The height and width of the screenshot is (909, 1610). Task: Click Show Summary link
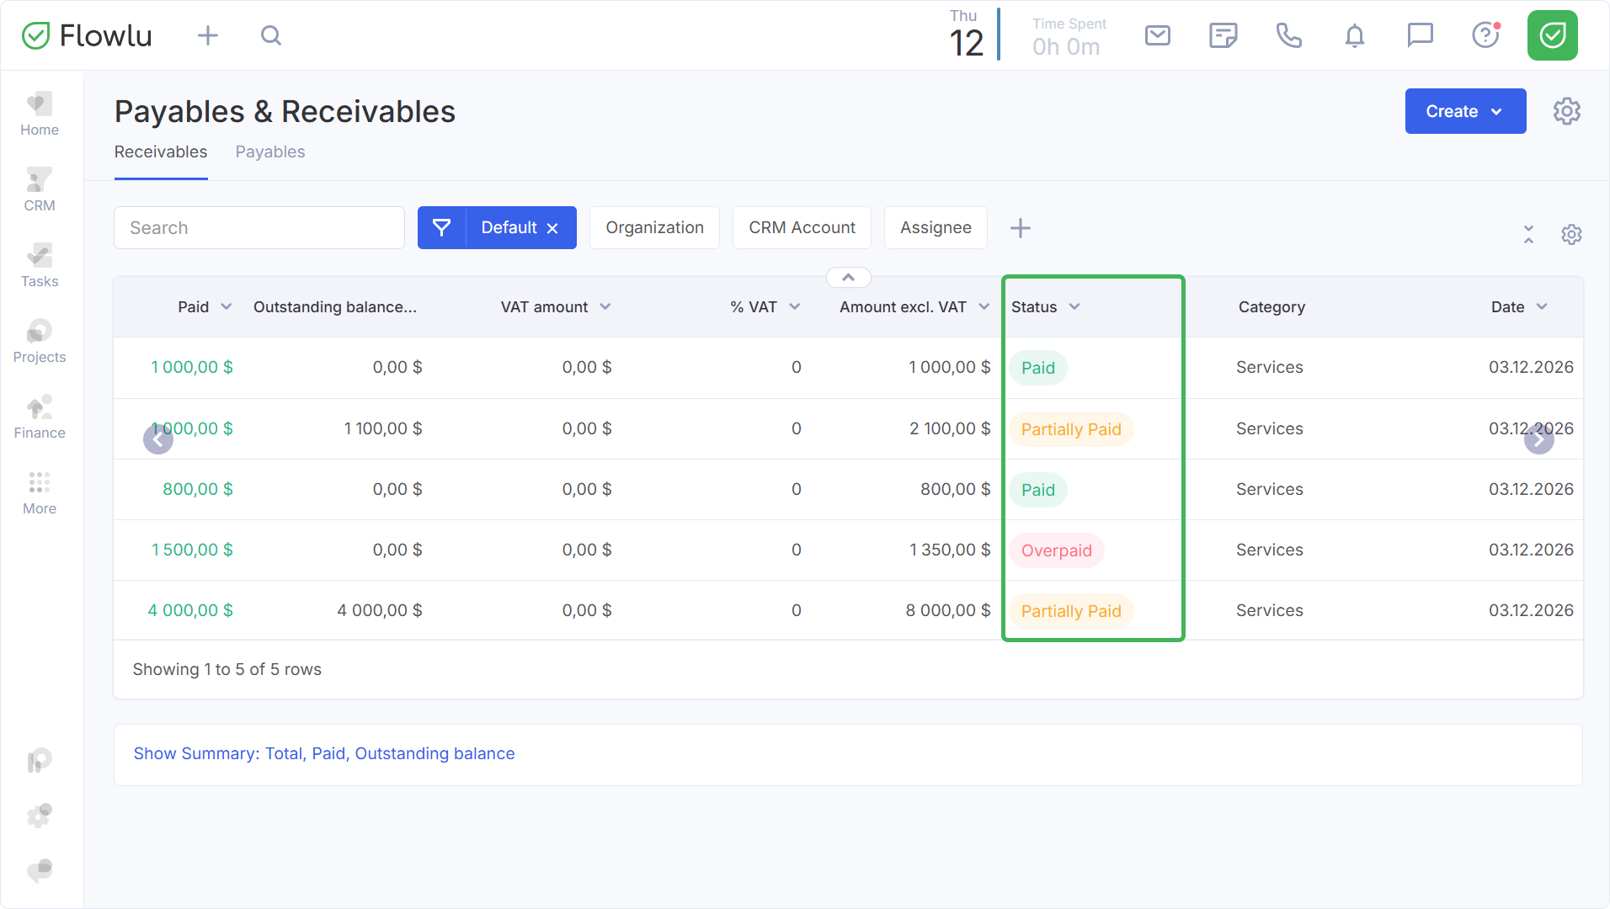click(323, 753)
